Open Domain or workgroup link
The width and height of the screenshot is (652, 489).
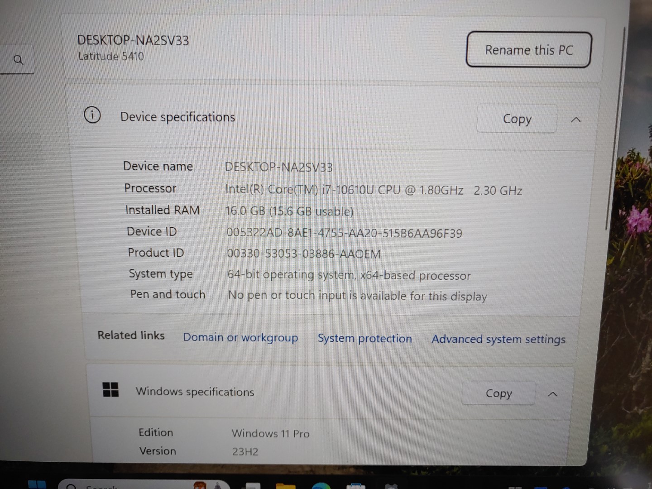pos(240,338)
